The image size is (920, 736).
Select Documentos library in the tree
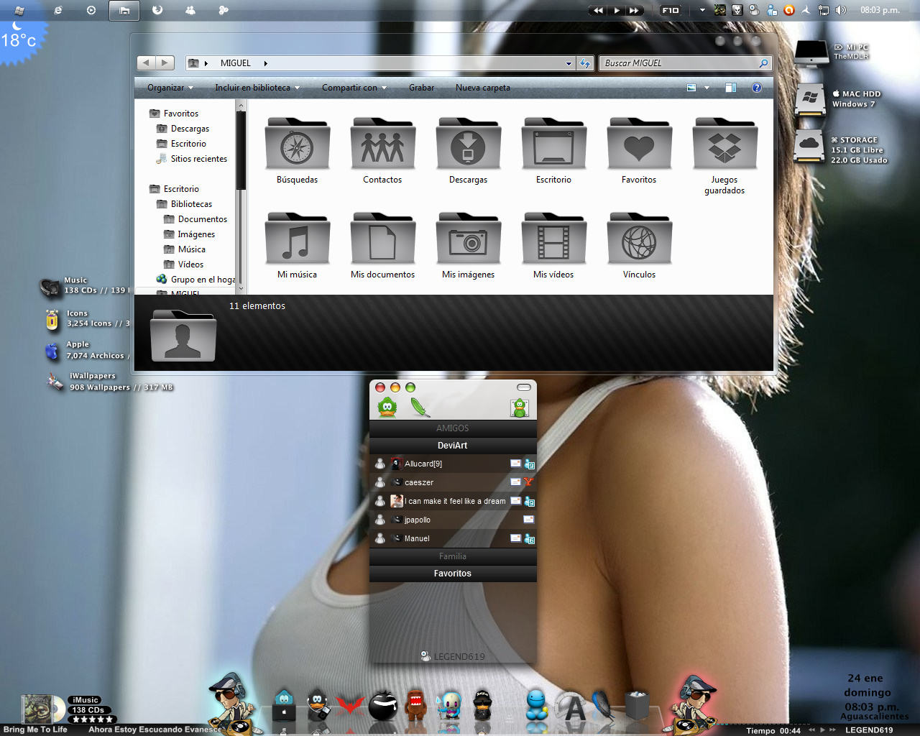pyautogui.click(x=202, y=219)
